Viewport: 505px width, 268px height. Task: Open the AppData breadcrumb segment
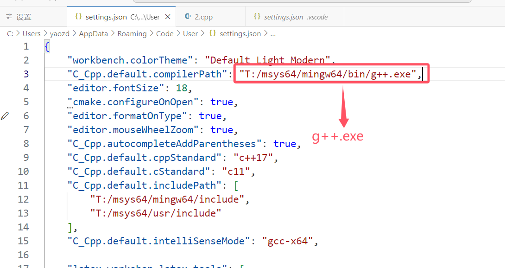[x=94, y=33]
